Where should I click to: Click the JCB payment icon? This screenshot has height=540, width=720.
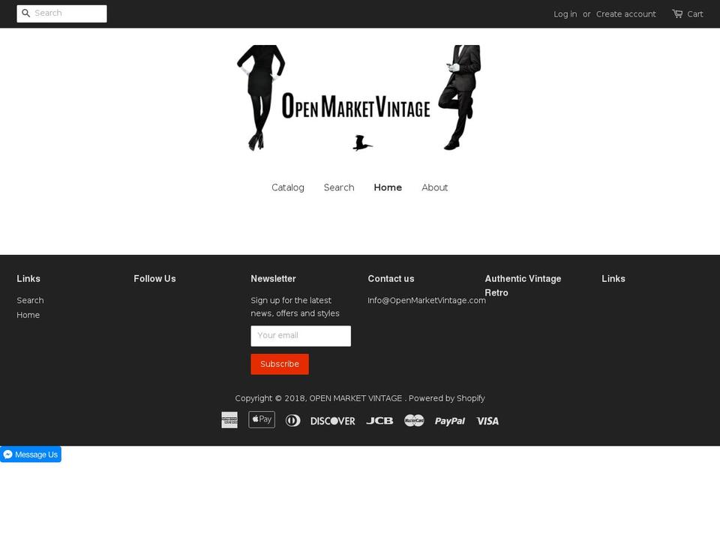pos(379,421)
